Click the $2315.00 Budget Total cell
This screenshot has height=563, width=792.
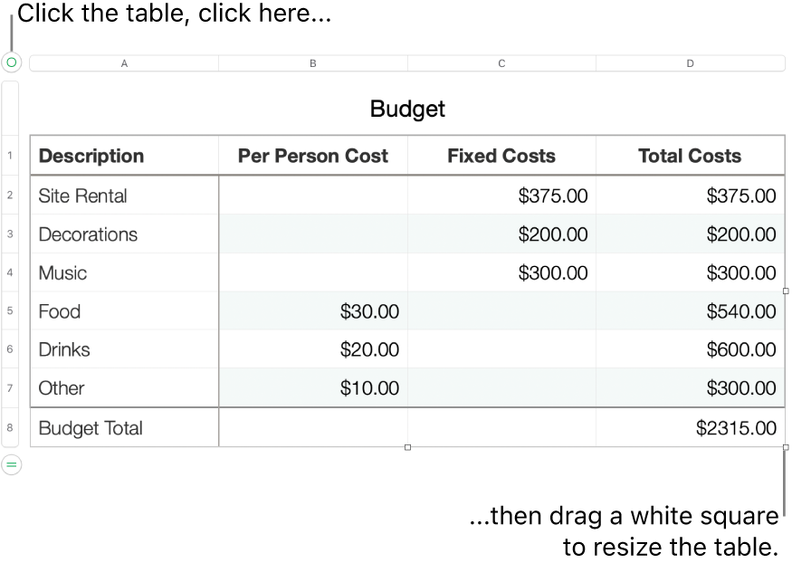click(735, 427)
